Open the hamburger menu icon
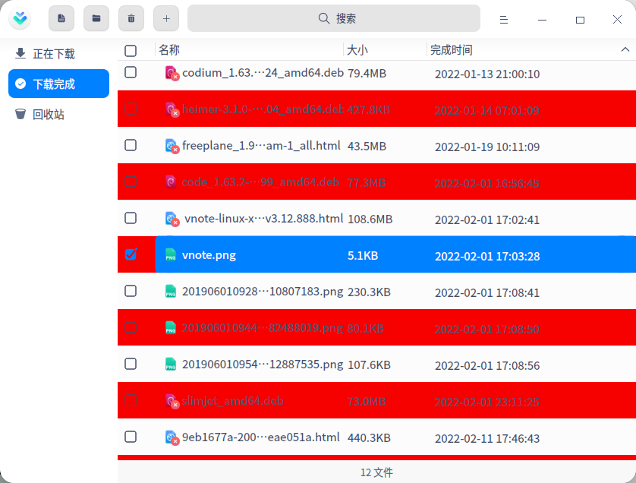This screenshot has width=636, height=483. 503,19
